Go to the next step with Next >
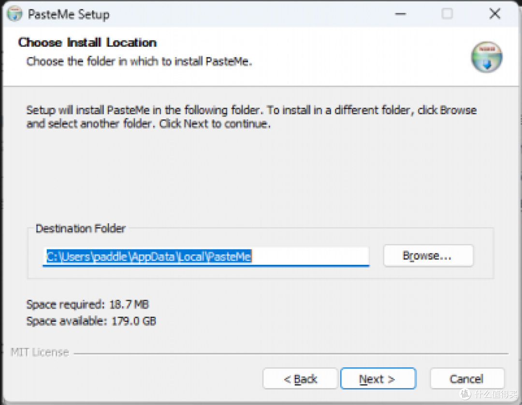Image resolution: width=522 pixels, height=405 pixels. pos(378,379)
